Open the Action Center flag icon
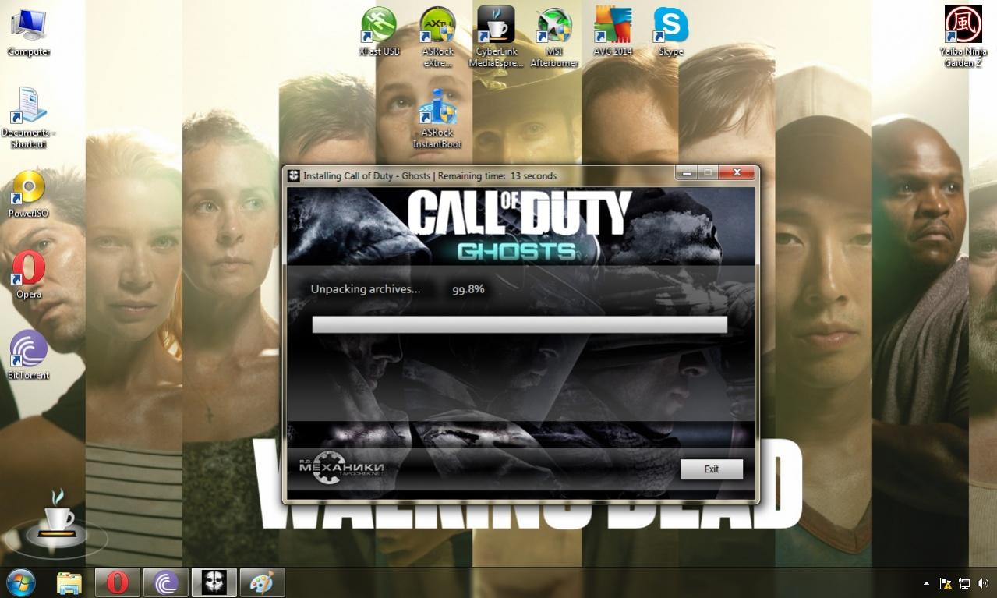The image size is (997, 598). coord(946,583)
